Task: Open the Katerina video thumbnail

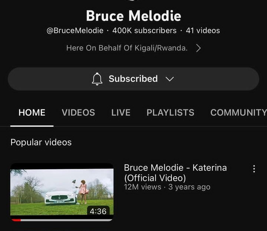Action: 62,192
